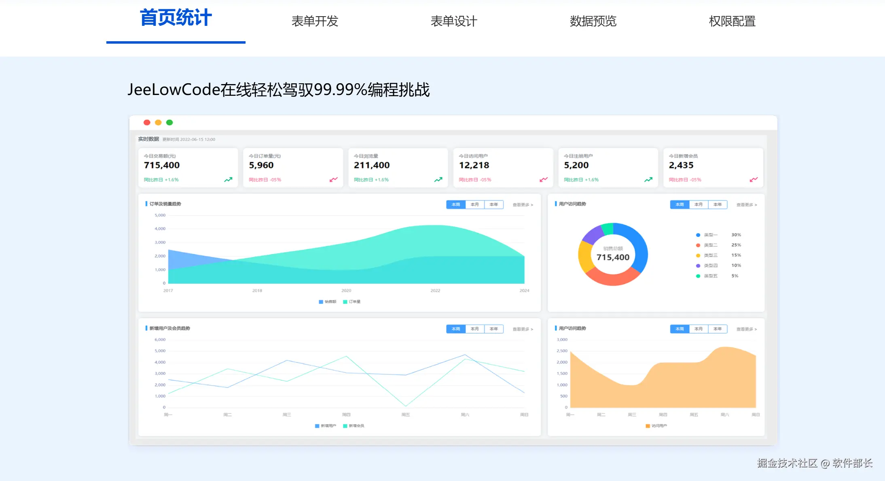Switch to the 表单开发 tab
This screenshot has width=885, height=481.
[x=315, y=21]
